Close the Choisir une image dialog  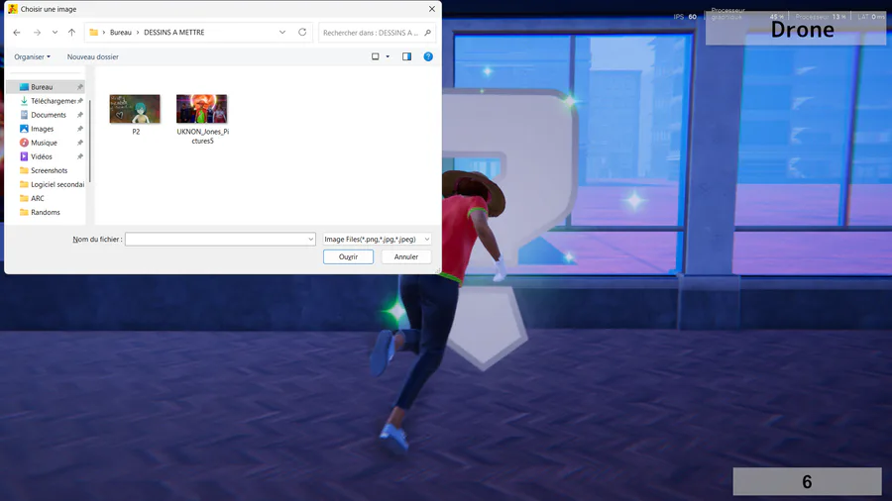[x=432, y=9]
